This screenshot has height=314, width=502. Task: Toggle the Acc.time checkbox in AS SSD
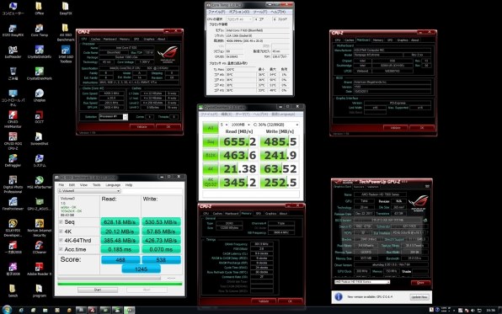(x=61, y=249)
